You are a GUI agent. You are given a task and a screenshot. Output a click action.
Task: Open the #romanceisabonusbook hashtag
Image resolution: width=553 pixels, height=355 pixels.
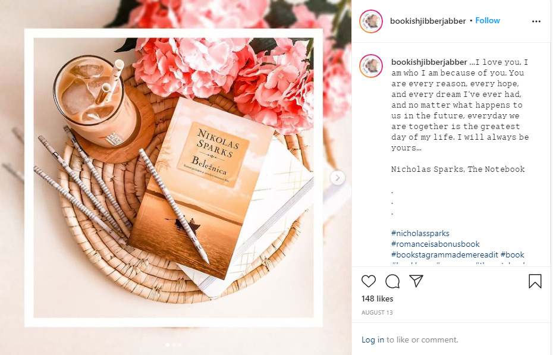point(435,244)
